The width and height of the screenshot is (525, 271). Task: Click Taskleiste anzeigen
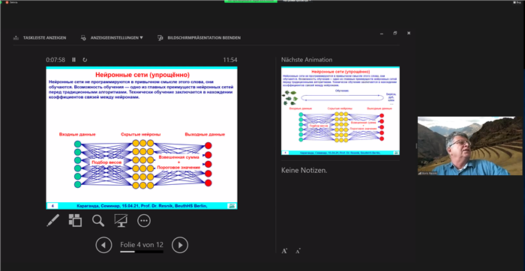pos(40,37)
